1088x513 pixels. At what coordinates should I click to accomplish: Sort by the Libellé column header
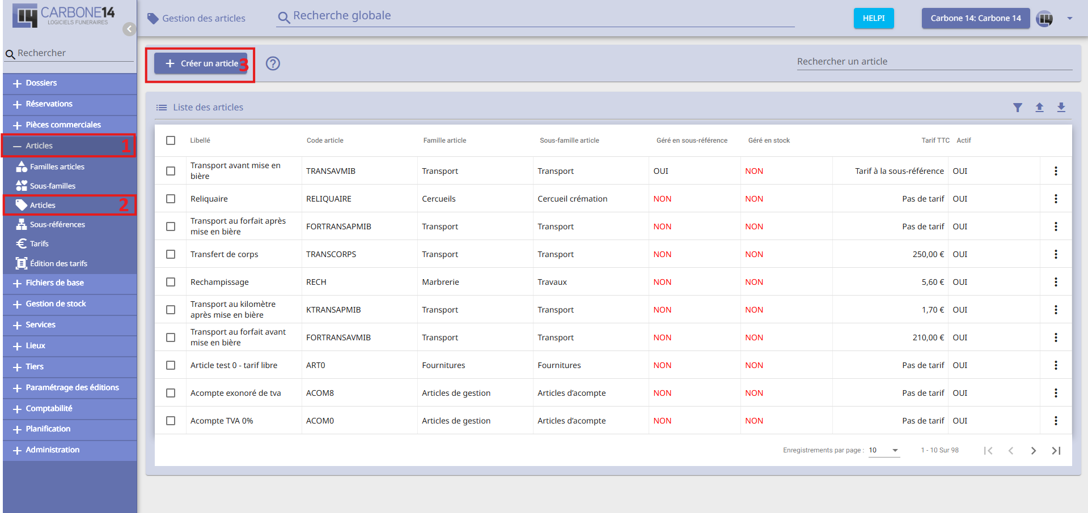200,140
